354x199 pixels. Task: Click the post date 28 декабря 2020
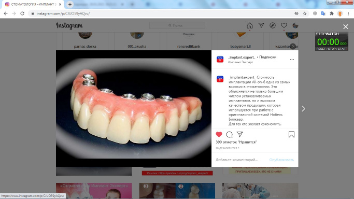point(228,148)
